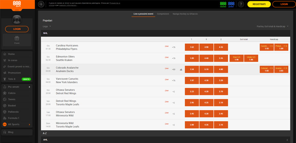Select draw odds 4.90 Carolina match
The width and height of the screenshot is (296, 143).
pos(206,47)
